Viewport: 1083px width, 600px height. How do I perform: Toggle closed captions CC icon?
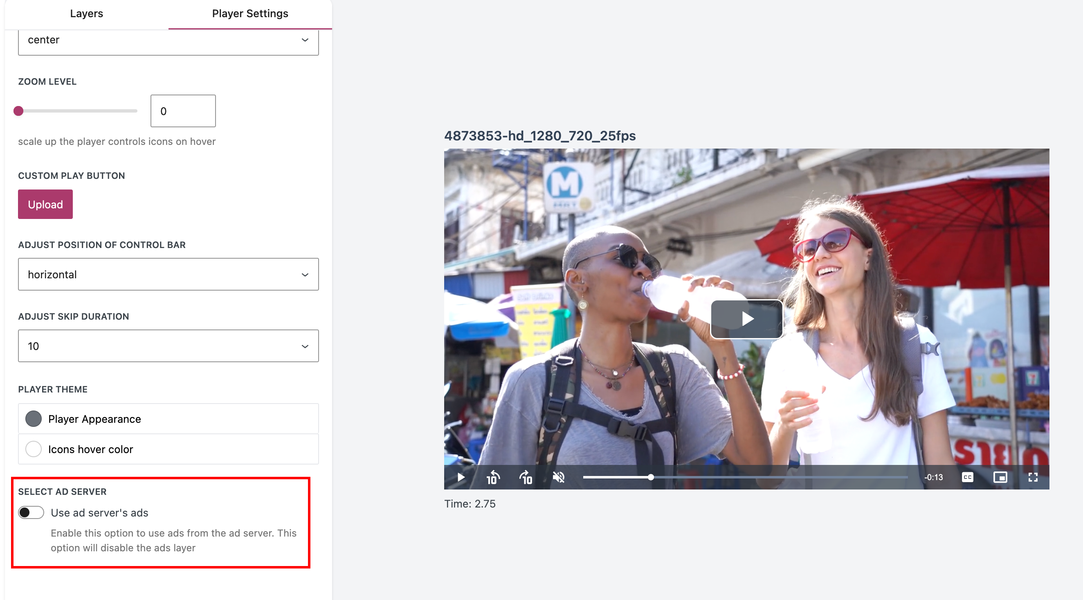coord(967,477)
